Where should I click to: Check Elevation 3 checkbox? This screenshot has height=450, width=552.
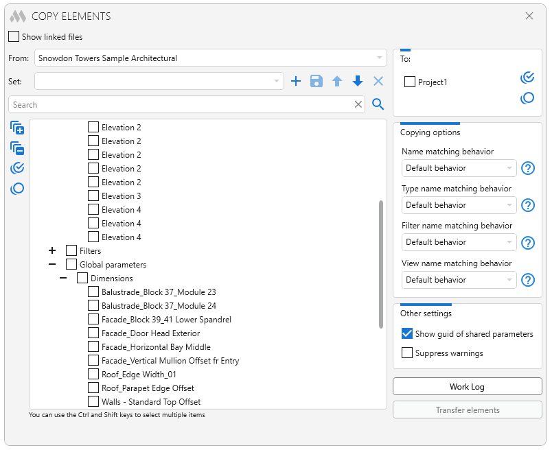coord(93,196)
